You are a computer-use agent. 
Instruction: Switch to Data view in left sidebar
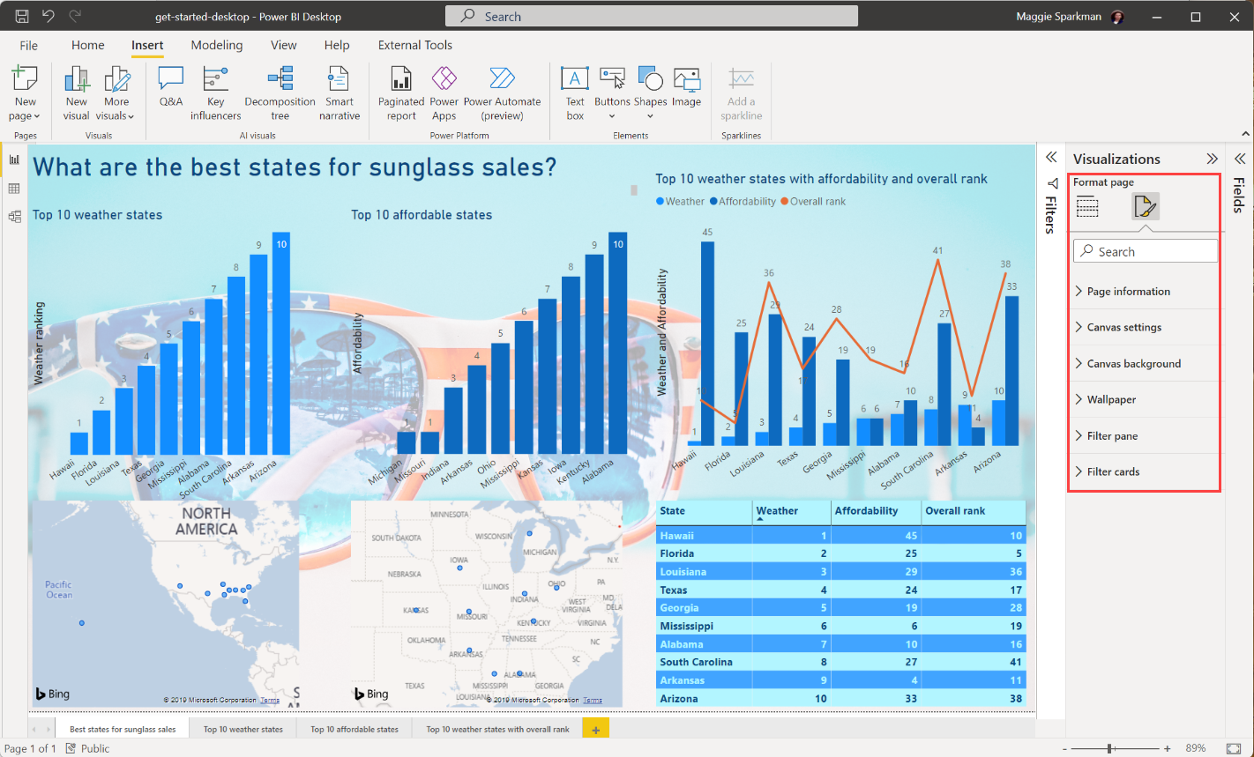point(14,189)
